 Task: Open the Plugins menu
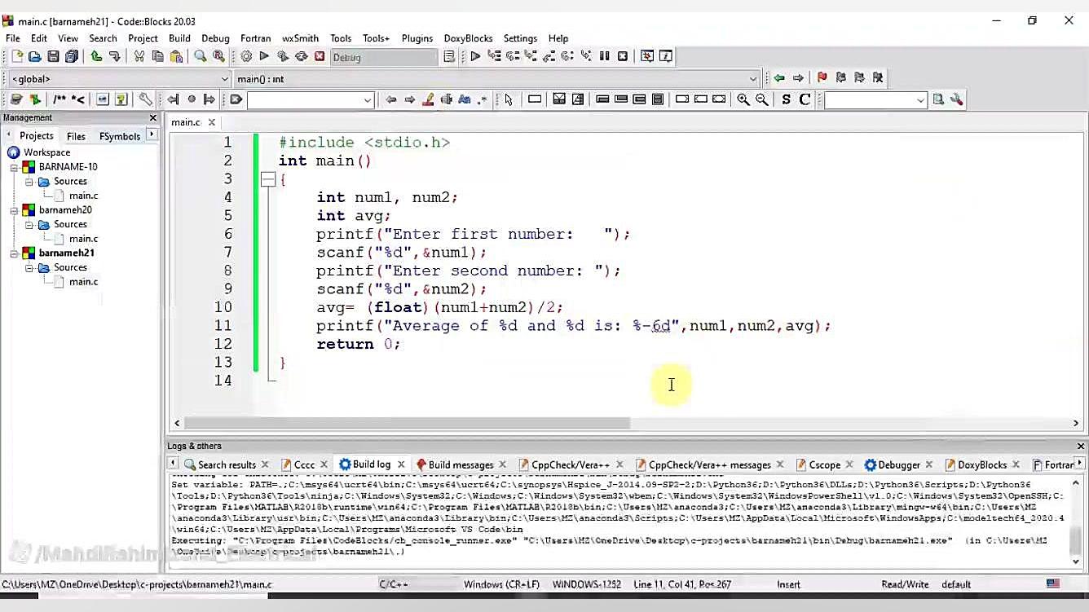coord(417,38)
